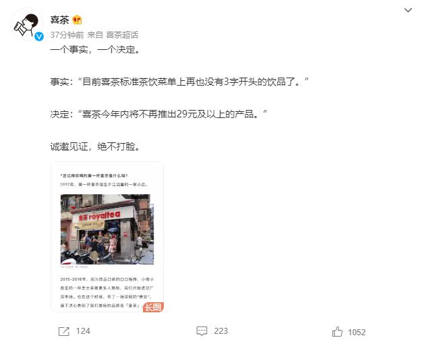Image resolution: width=422 pixels, height=342 pixels.
Task: Click the 37分钟前 timestamp
Action: [67, 34]
